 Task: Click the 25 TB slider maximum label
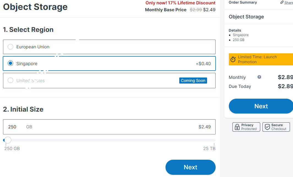pyautogui.click(x=209, y=149)
